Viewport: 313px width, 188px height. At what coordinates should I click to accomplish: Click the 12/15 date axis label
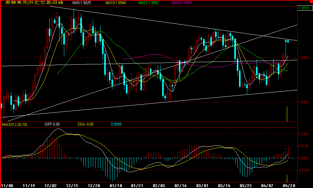pos(73,185)
